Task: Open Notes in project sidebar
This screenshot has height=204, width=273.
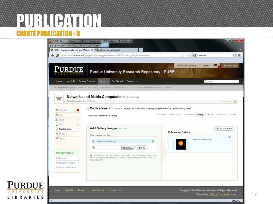Action: [x=62, y=139]
